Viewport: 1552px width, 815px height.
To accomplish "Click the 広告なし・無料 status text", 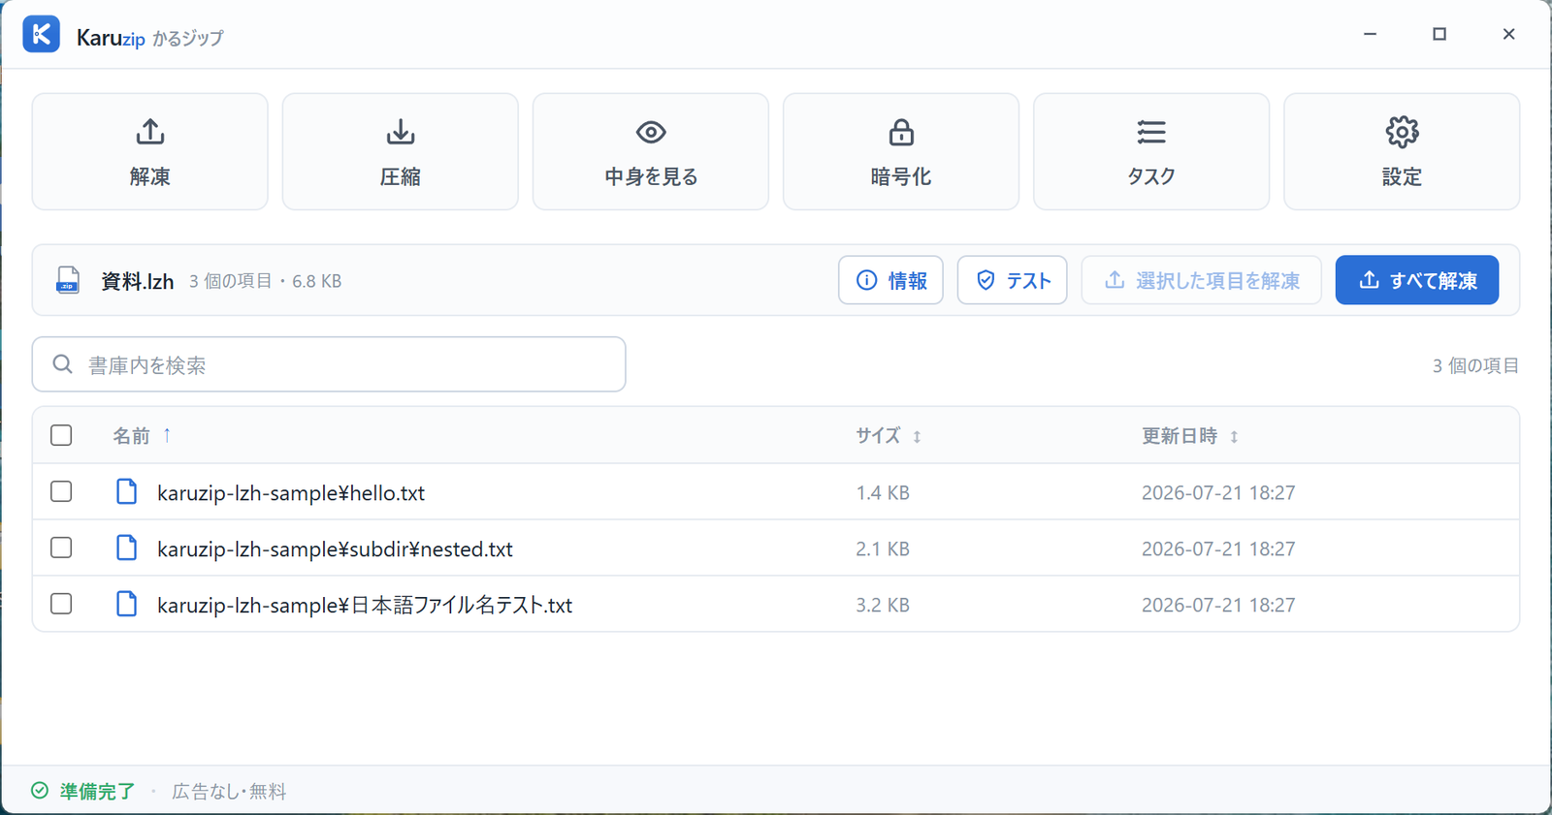I will click(x=229, y=791).
